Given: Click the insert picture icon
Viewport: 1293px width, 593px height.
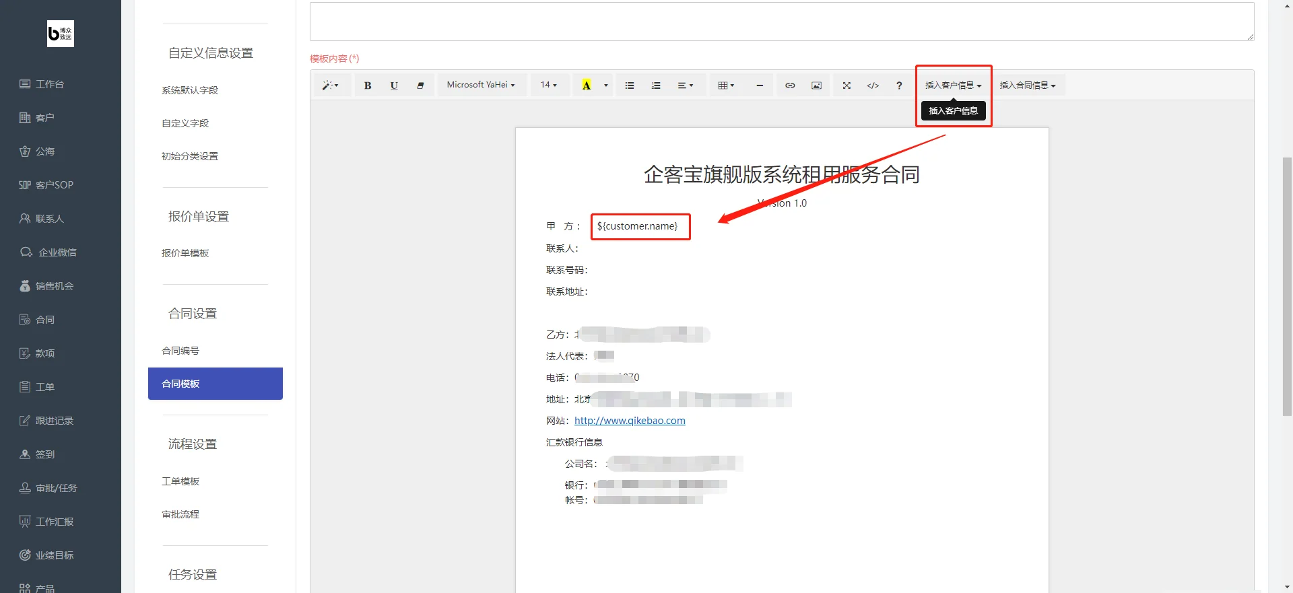Looking at the screenshot, I should (x=816, y=85).
